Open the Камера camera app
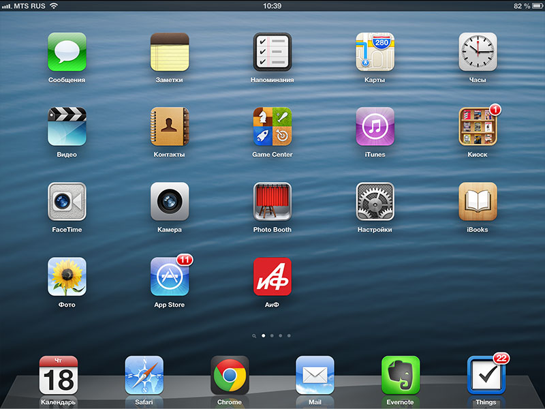 pyautogui.click(x=170, y=202)
